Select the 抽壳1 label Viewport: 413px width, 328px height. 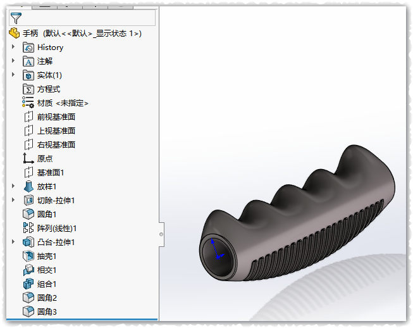click(x=47, y=256)
